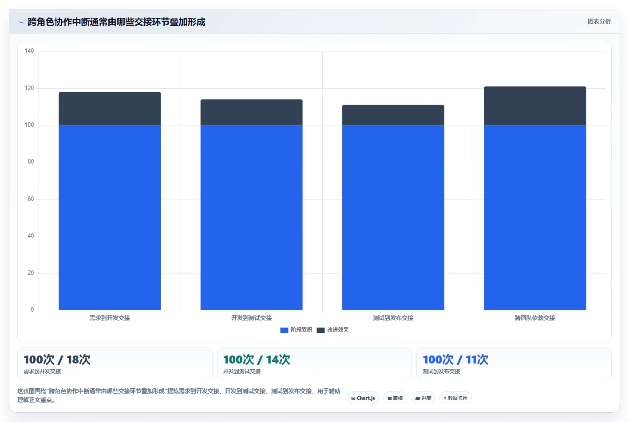Click the 跨团队依赖交接 x-axis label

tap(535, 318)
